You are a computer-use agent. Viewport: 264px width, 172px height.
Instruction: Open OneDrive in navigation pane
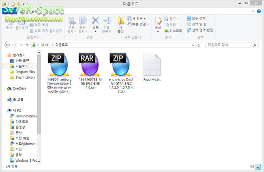(x=16, y=88)
